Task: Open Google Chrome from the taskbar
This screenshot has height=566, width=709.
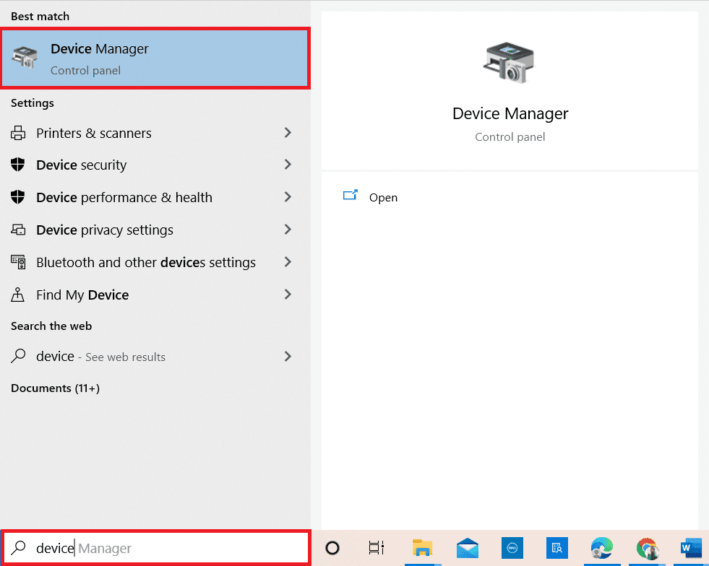Action: pos(646,548)
